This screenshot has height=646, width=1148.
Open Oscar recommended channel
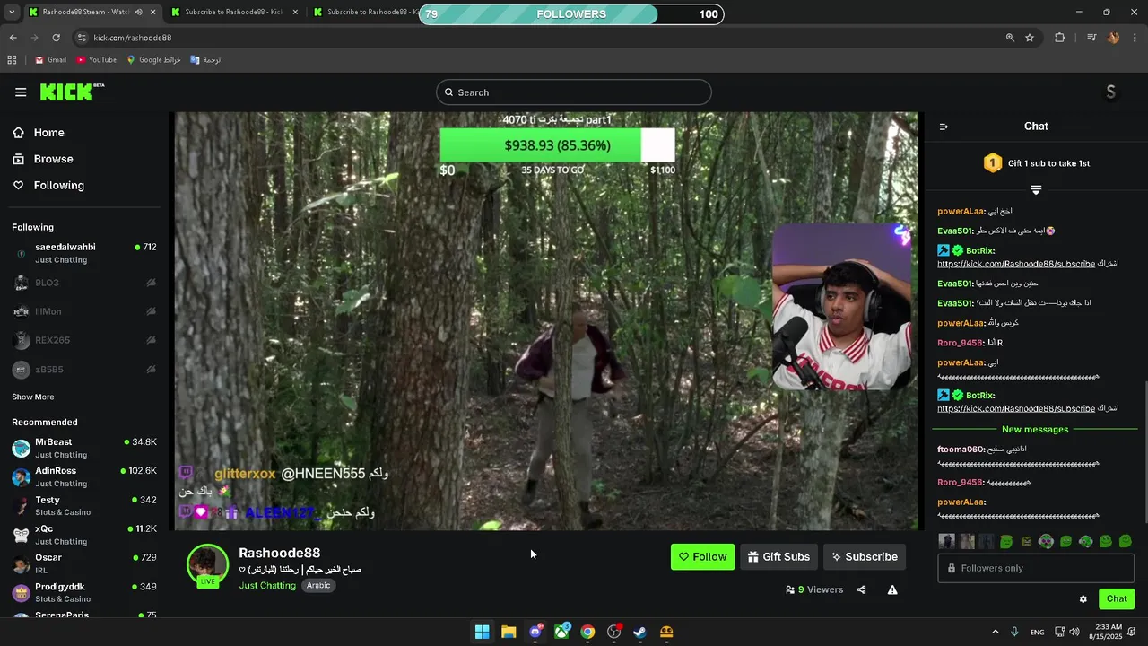pyautogui.click(x=84, y=563)
